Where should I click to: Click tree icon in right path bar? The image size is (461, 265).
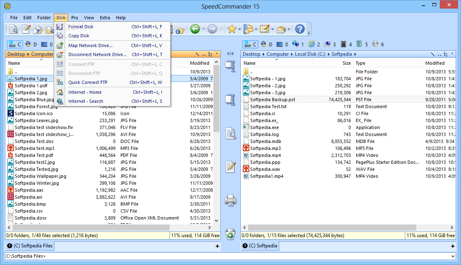coord(446,54)
